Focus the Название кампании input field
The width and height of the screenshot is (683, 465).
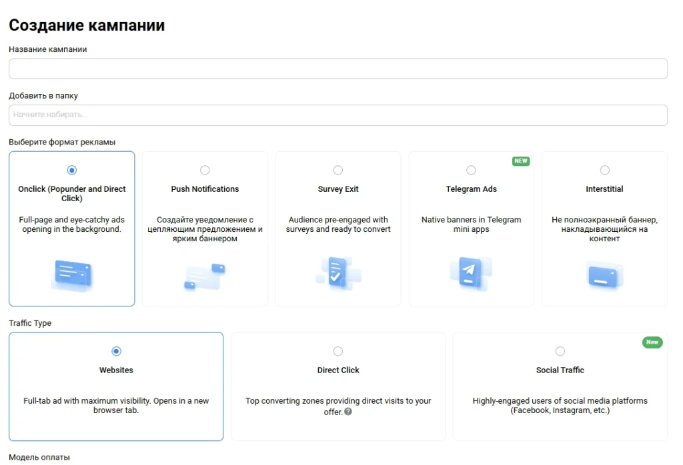coord(338,69)
